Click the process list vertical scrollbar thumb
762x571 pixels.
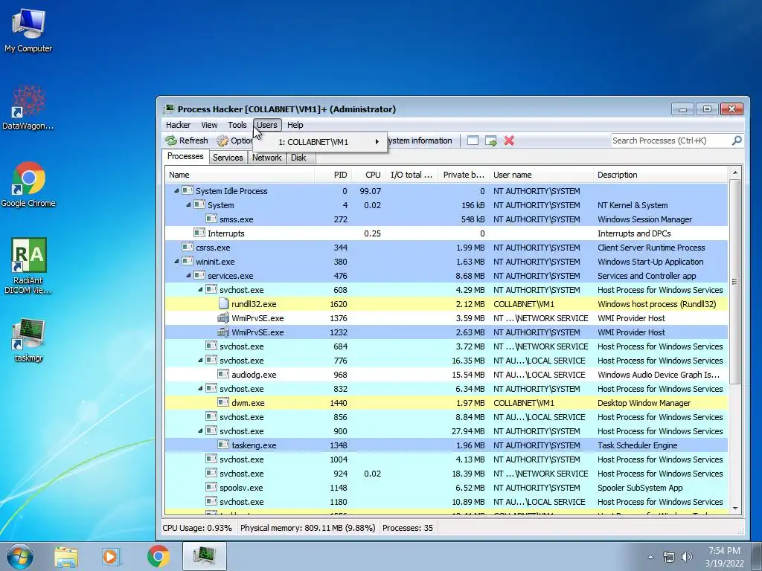coord(734,282)
